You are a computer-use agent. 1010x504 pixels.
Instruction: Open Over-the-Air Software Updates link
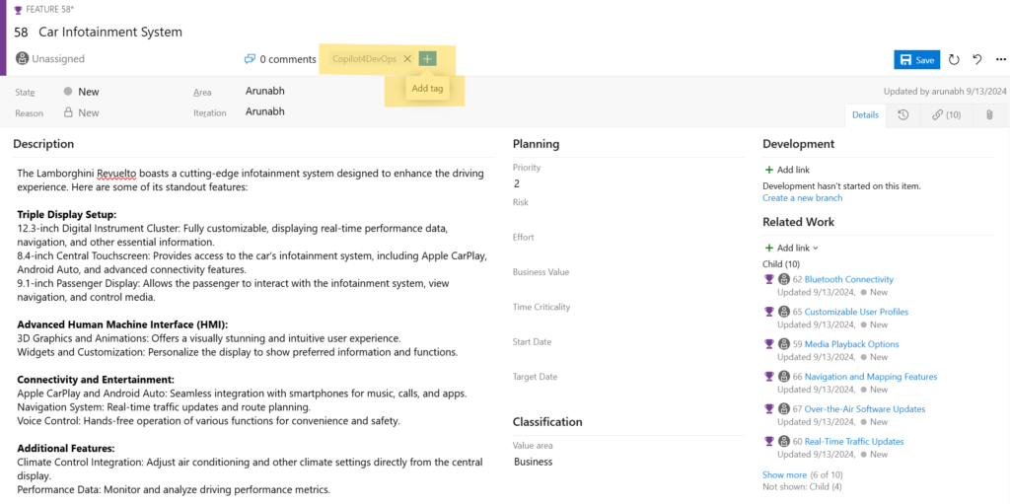tap(865, 408)
